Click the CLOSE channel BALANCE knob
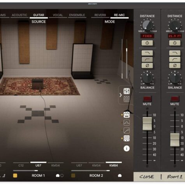Screen dimensions: 185x185 pos(147,78)
